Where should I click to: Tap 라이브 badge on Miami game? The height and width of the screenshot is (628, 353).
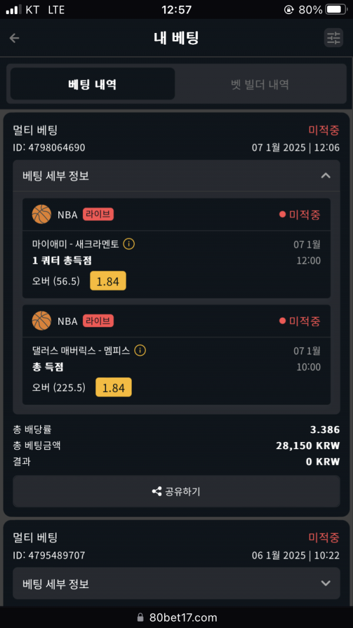(x=98, y=214)
